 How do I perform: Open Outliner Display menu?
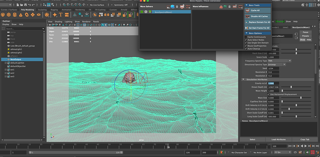[x=6, y=24]
